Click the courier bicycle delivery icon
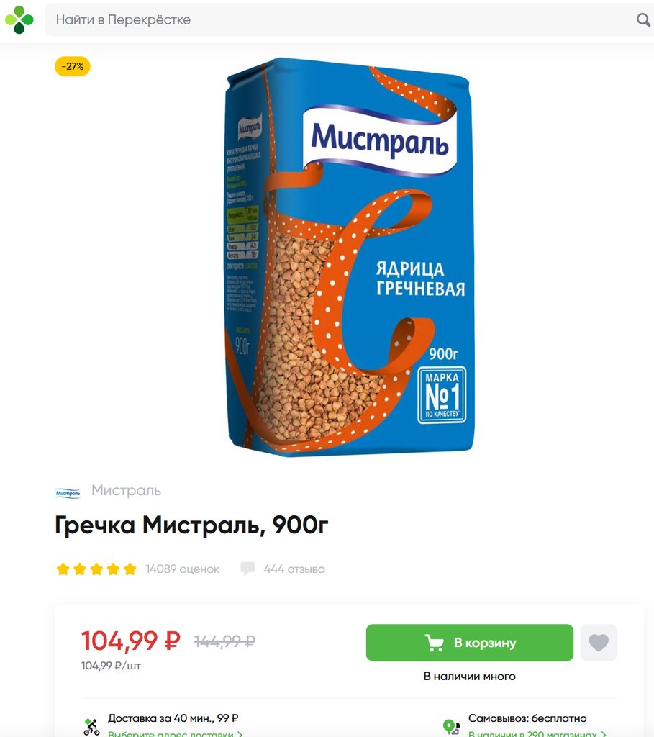This screenshot has width=654, height=737. coord(91,727)
